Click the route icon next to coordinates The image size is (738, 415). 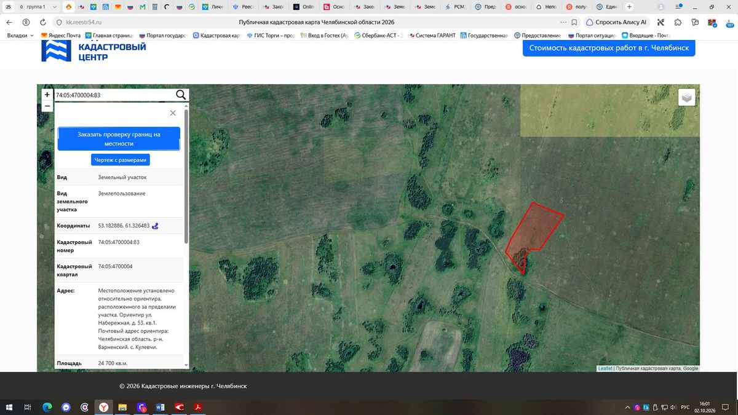click(x=156, y=226)
